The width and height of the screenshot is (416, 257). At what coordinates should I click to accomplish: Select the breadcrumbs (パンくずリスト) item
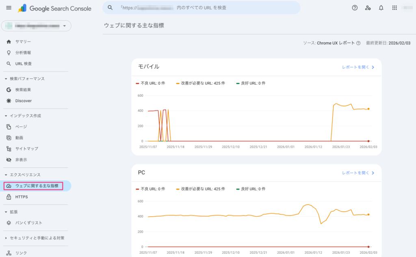(28, 223)
